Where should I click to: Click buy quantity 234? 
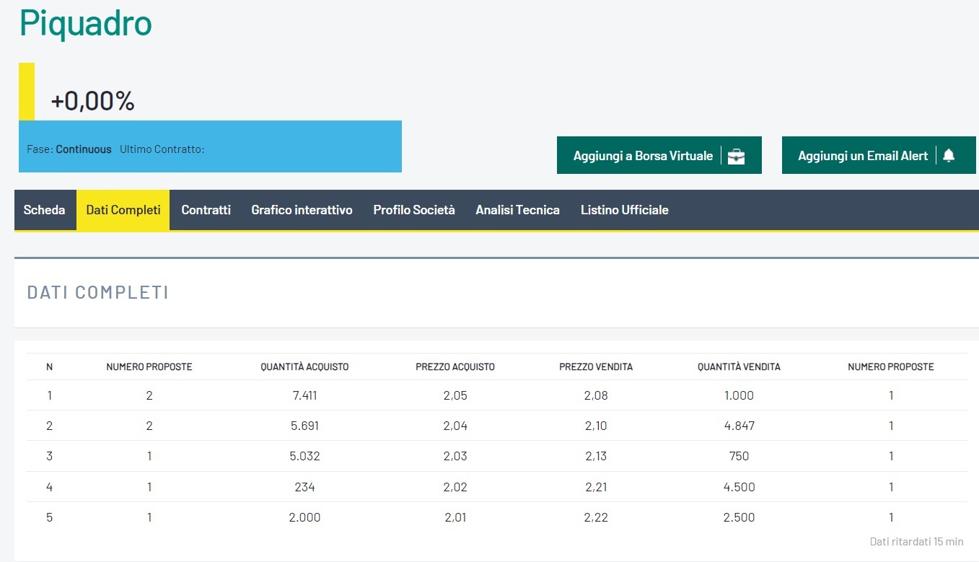[304, 487]
